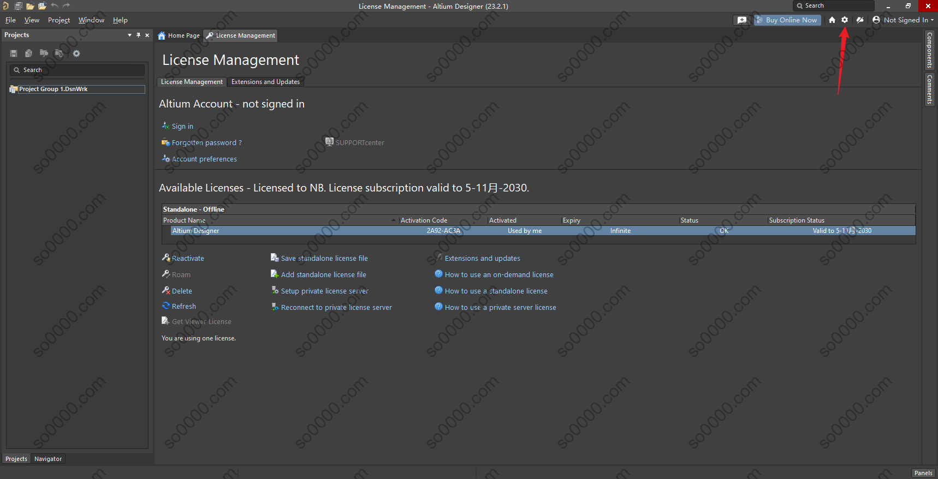
Task: Click the Forgotten password folder icon
Action: click(165, 142)
